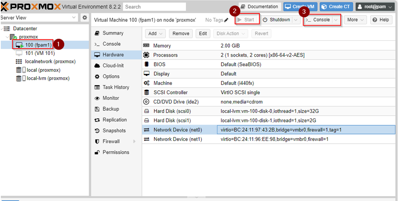Open the Summary tab
398x201 pixels.
[116, 33]
